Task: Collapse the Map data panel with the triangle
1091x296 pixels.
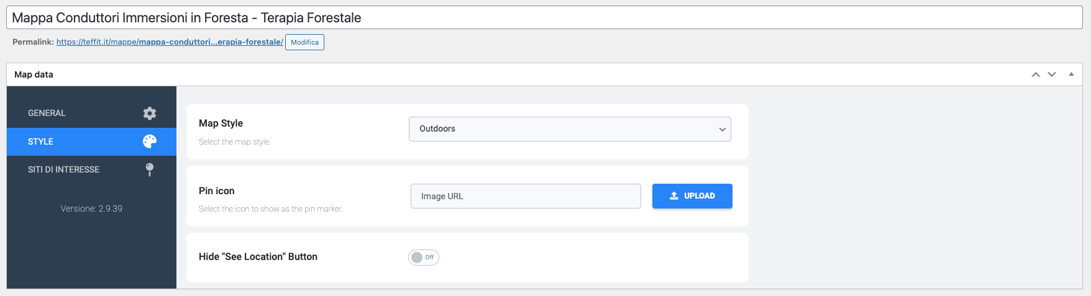Action: pyautogui.click(x=1071, y=74)
